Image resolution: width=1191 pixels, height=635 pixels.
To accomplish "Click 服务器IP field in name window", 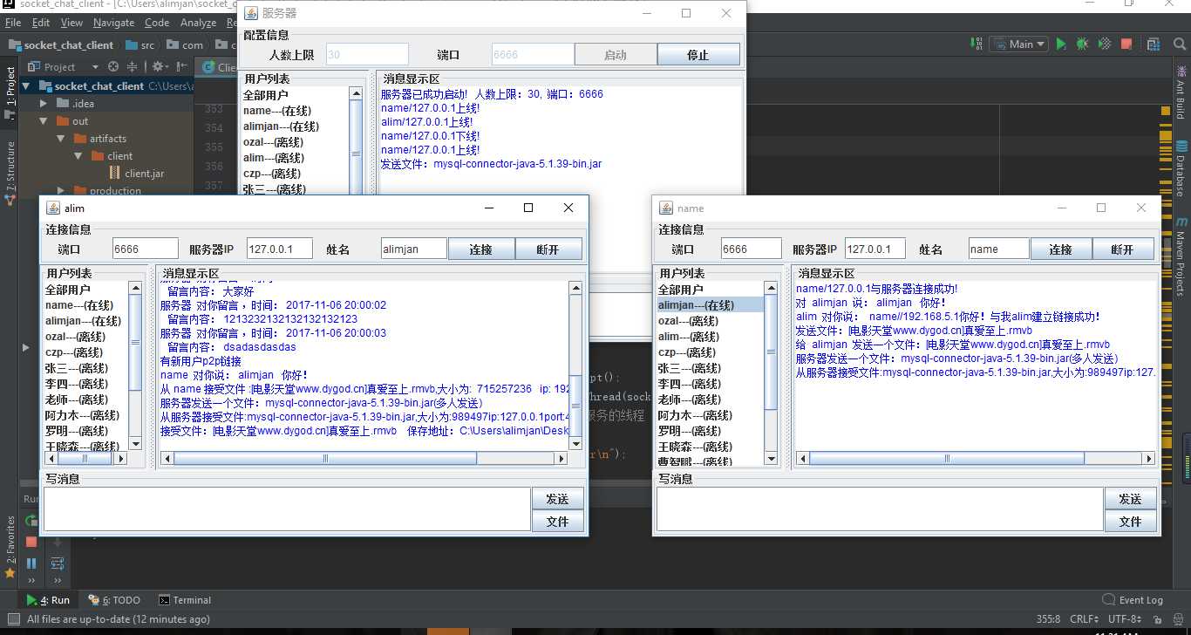I will point(875,249).
